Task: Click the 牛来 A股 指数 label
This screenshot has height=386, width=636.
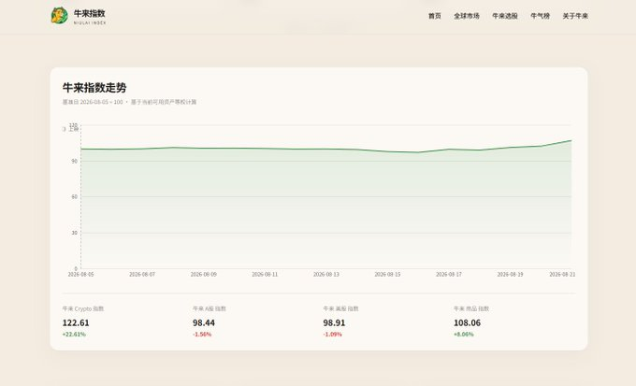Action: [210, 308]
